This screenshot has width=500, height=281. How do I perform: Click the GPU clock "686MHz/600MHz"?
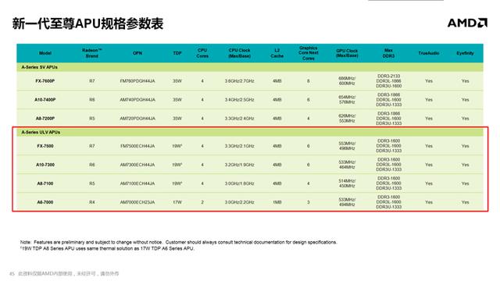coord(347,81)
